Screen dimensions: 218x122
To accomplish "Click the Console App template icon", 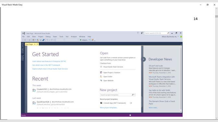I will (101, 103).
